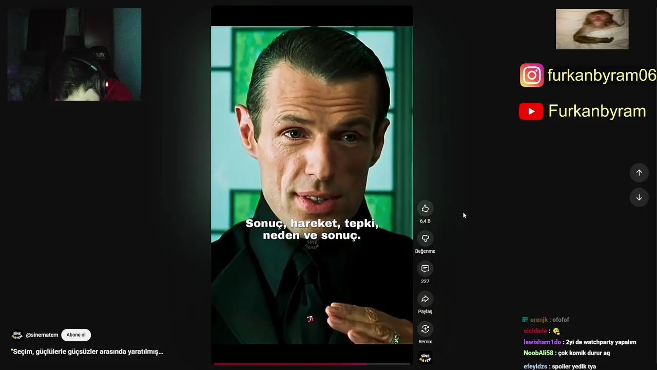Viewport: 657px width, 370px height.
Task: Click the Instagram logo in overlay
Action: pyautogui.click(x=532, y=76)
